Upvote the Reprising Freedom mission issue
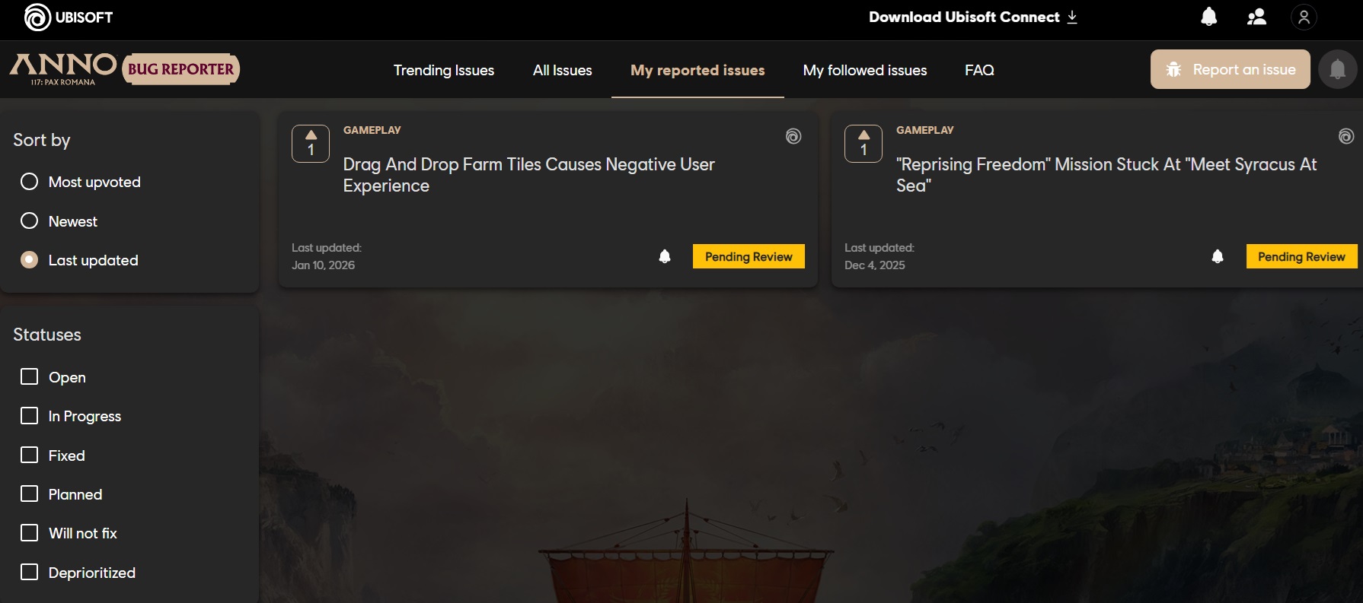 pyautogui.click(x=863, y=144)
